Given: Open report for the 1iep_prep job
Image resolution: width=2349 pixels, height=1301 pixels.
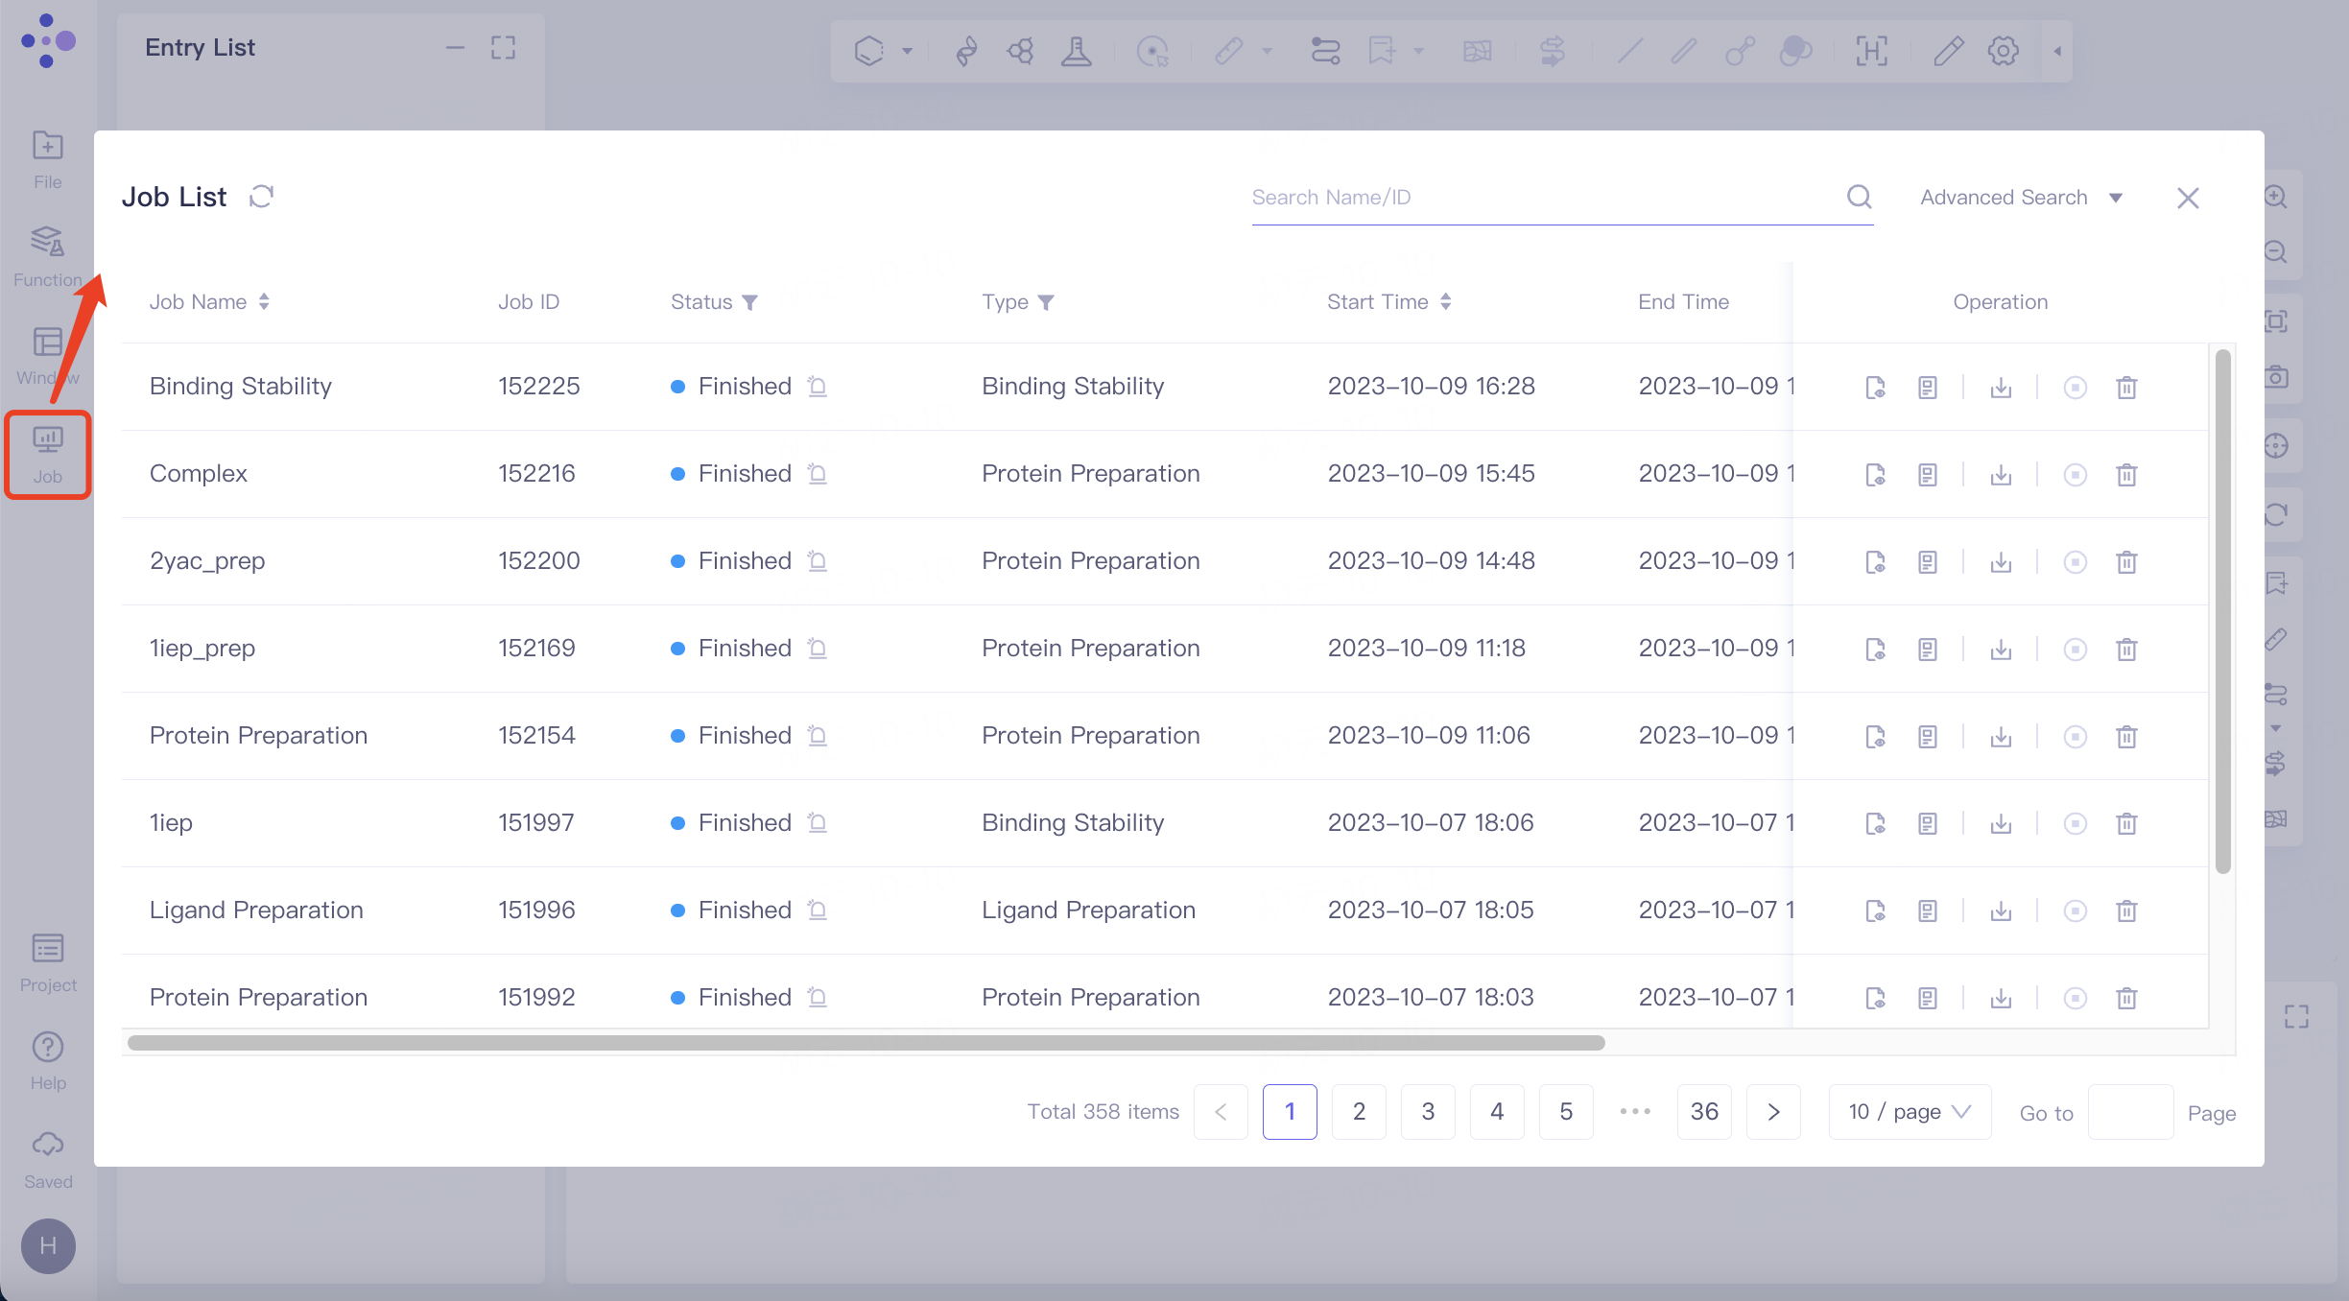Looking at the screenshot, I should point(1927,650).
